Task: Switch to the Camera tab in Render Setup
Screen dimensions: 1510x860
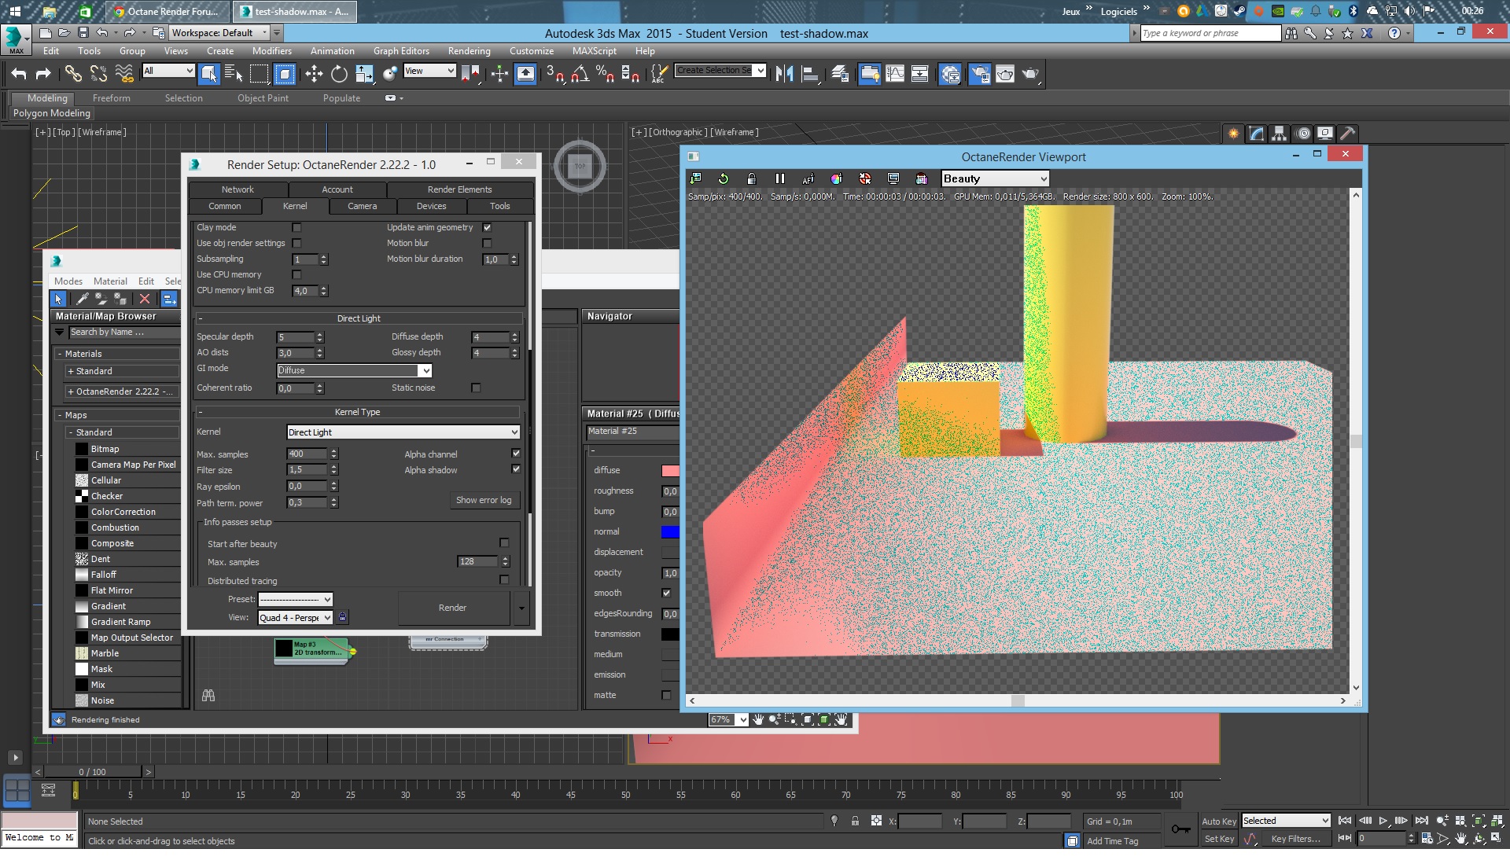Action: pyautogui.click(x=362, y=206)
